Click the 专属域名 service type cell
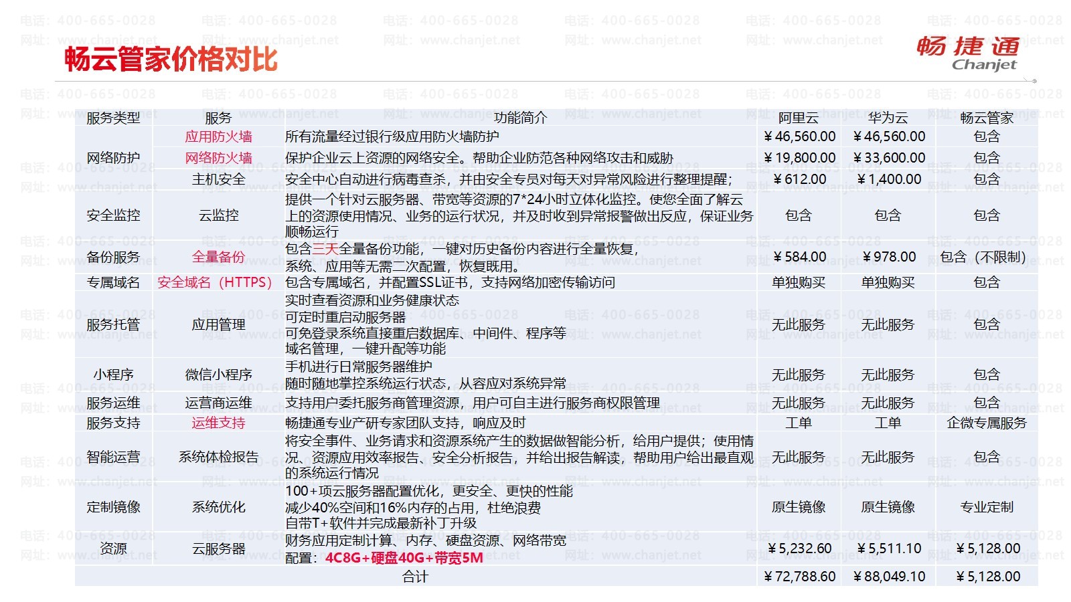Screen dimensions: 1071x602 click(x=113, y=283)
